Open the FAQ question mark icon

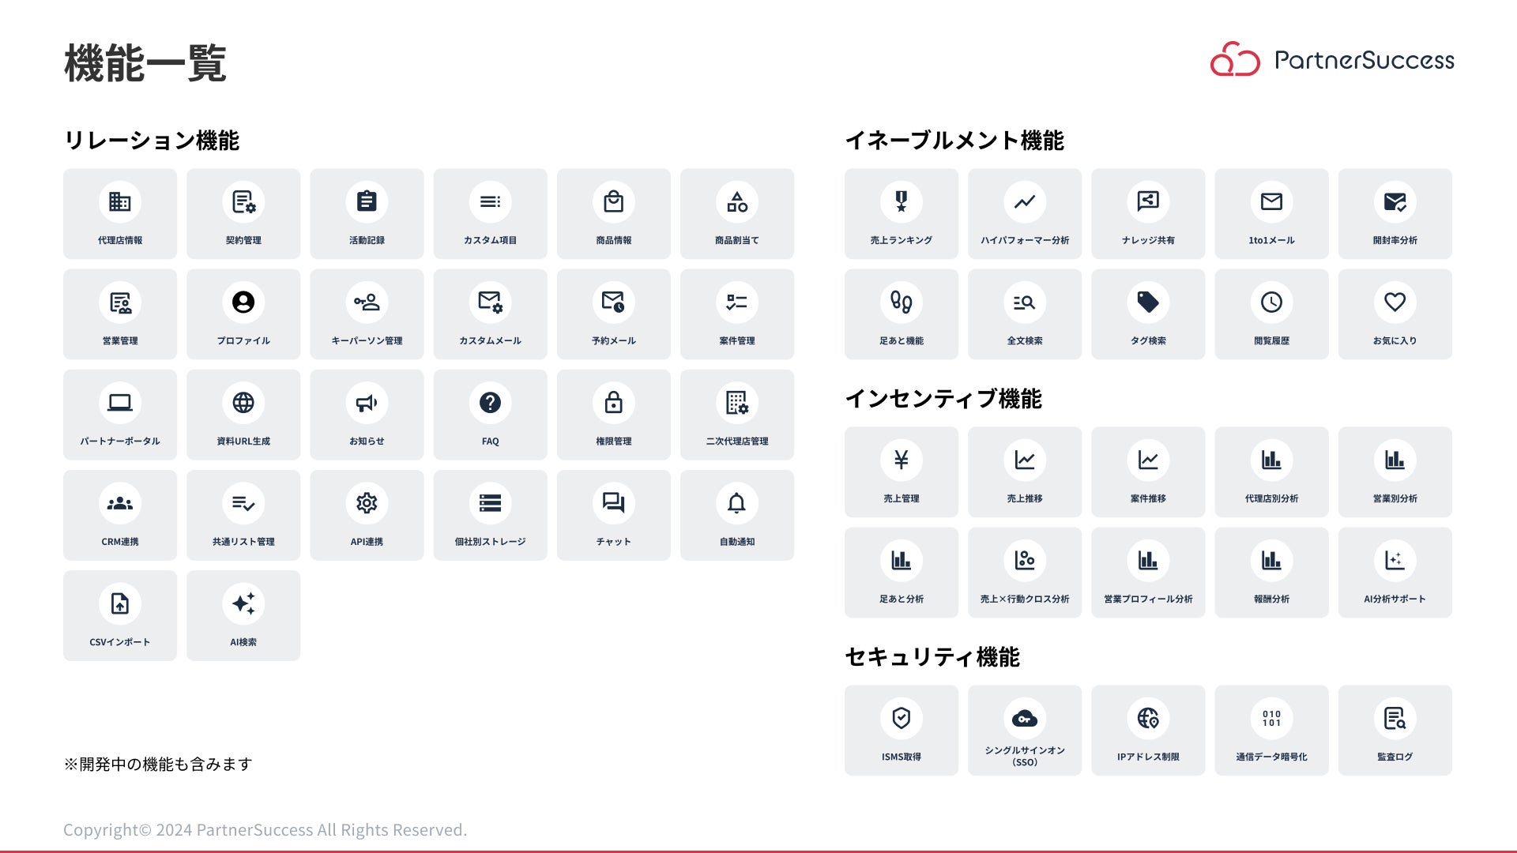[490, 403]
